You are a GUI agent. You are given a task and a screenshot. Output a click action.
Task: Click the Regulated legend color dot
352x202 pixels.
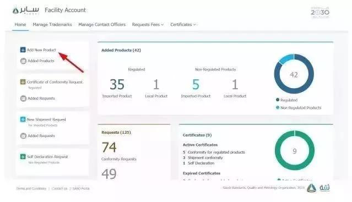coord(278,100)
